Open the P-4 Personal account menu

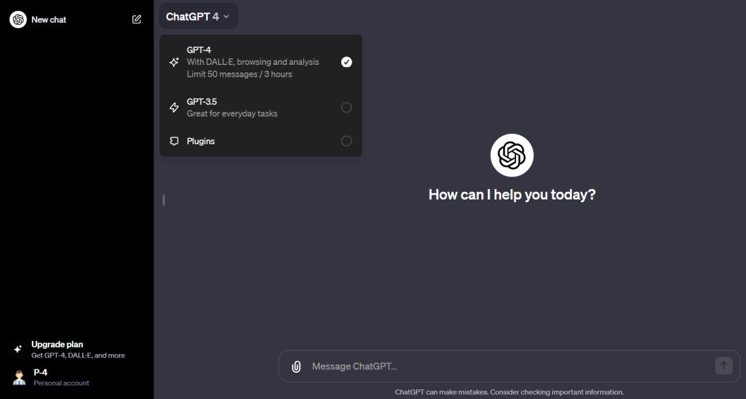[x=76, y=377]
